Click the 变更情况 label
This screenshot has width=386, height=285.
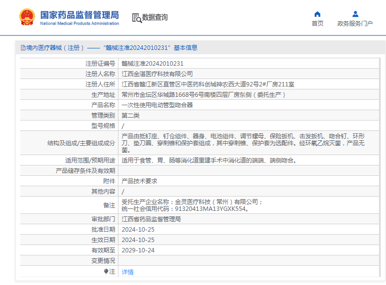click(x=103, y=260)
